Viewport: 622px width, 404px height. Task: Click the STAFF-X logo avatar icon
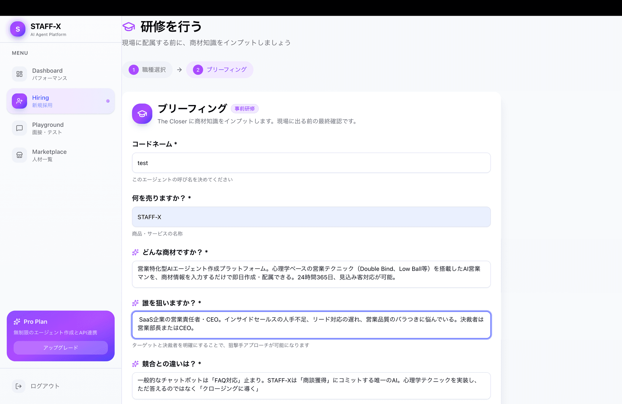[18, 29]
